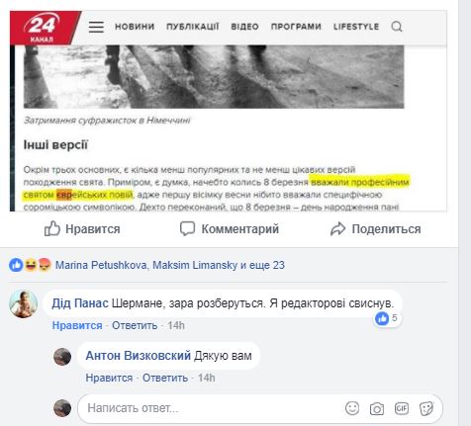
Task: Open the Публікації menu item
Action: [x=193, y=27]
